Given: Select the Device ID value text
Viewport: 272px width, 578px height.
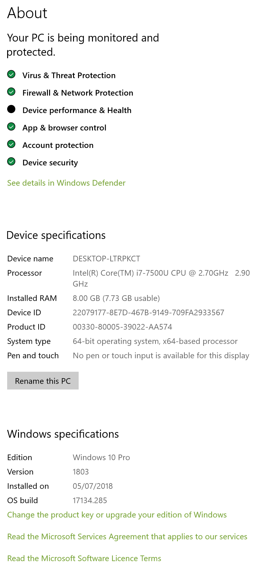Looking at the screenshot, I should pyautogui.click(x=149, y=313).
